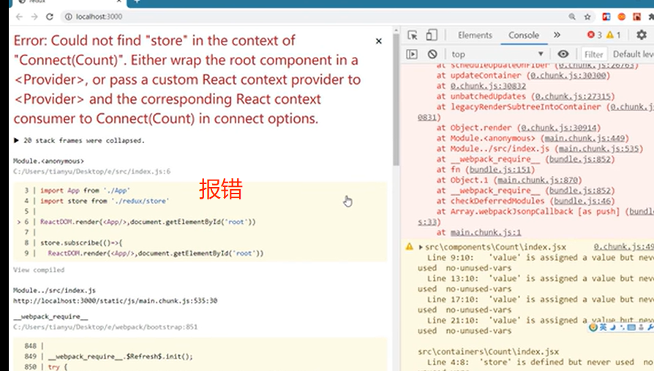Click the red error count badge
This screenshot has width=654, height=371.
[594, 35]
